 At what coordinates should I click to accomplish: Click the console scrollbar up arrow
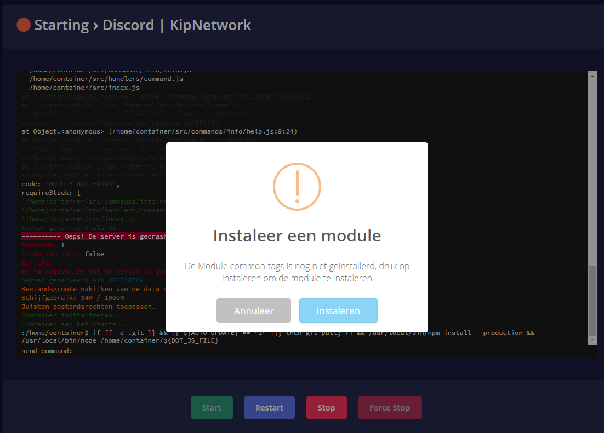pos(592,77)
